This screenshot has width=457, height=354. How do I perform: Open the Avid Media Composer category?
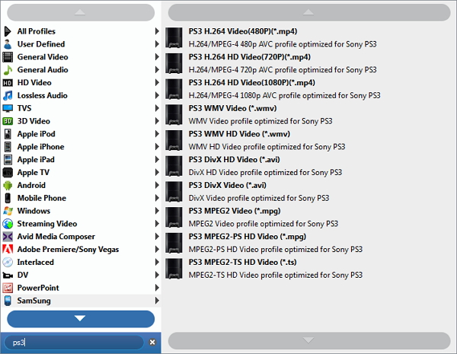[81, 236]
